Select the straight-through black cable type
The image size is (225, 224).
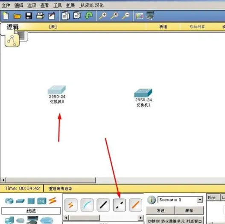(103, 205)
